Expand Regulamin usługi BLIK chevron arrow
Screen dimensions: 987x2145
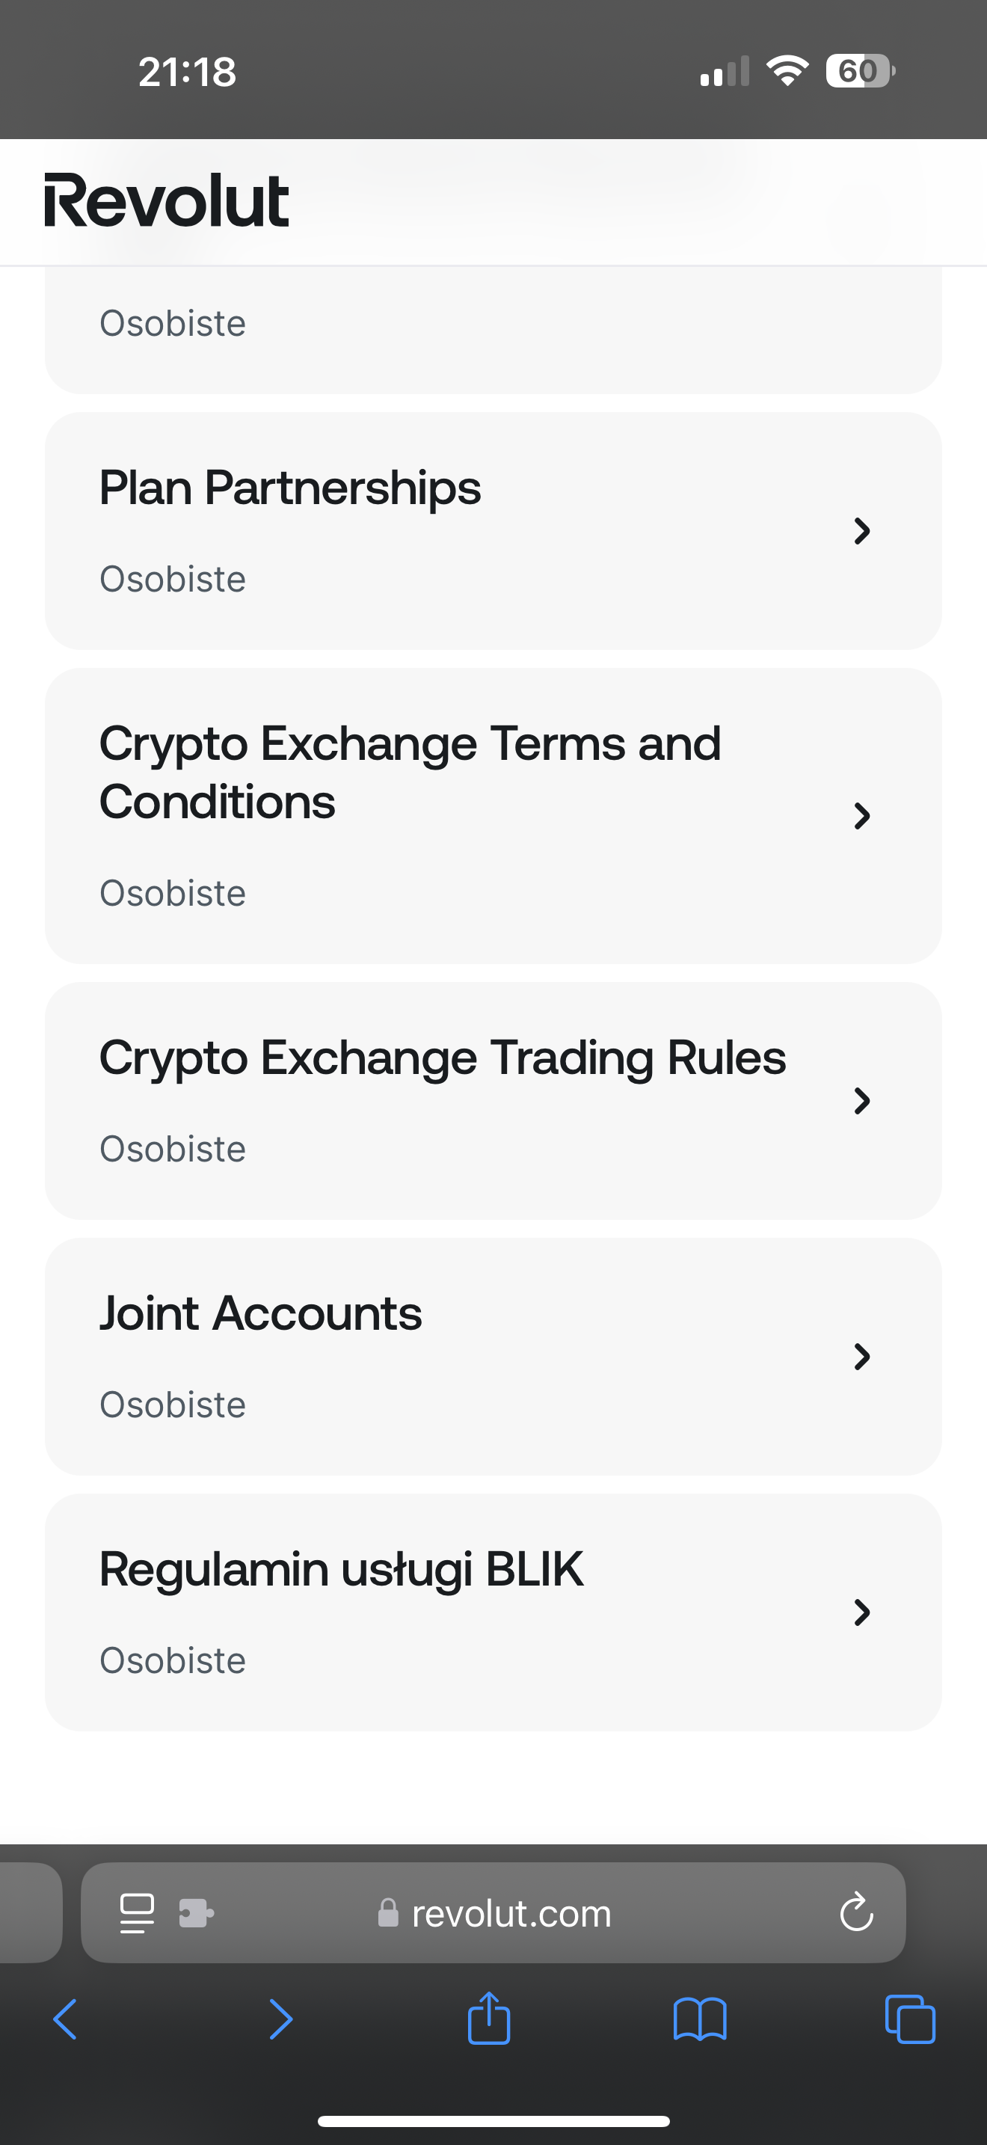click(x=862, y=1612)
